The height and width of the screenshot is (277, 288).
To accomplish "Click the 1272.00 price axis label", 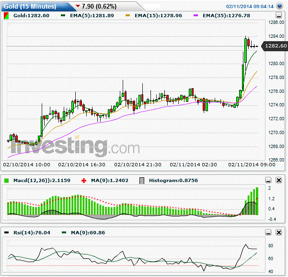I will pos(276,119).
